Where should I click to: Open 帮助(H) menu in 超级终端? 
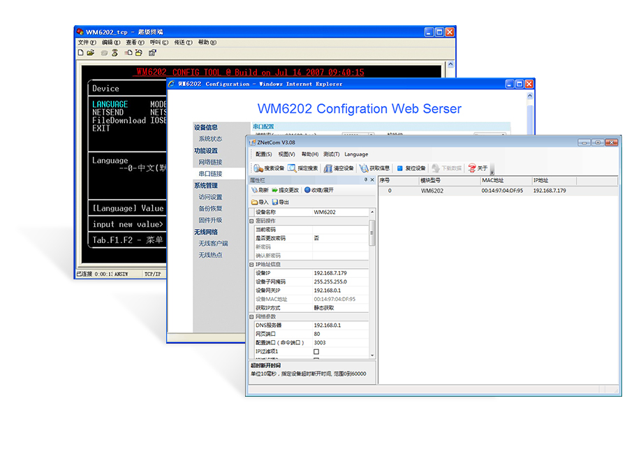tap(207, 43)
